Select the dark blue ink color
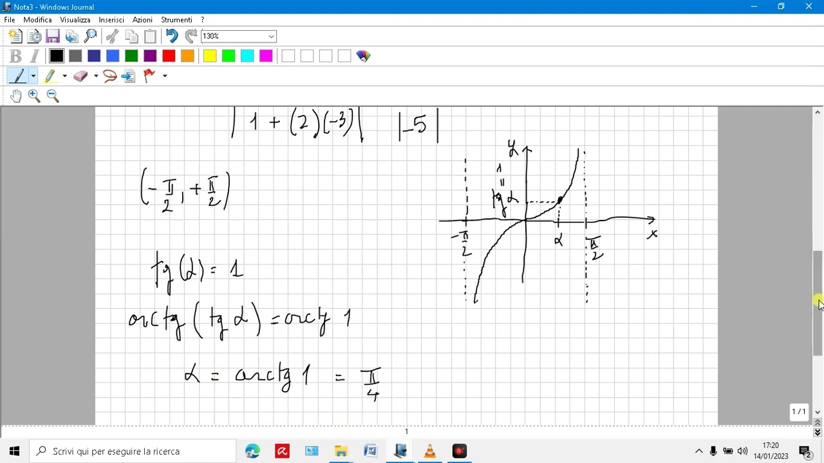This screenshot has width=824, height=463. [x=94, y=56]
